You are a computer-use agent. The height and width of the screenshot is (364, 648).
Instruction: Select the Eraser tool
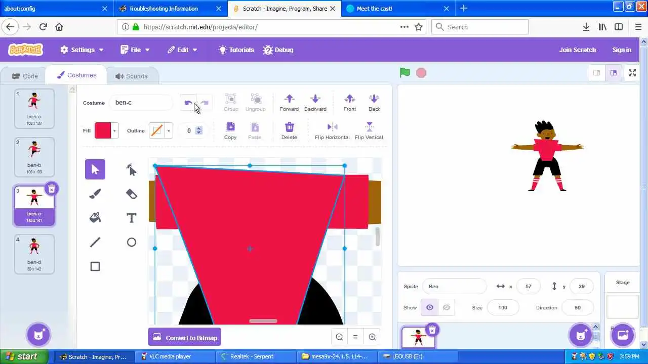[132, 194]
